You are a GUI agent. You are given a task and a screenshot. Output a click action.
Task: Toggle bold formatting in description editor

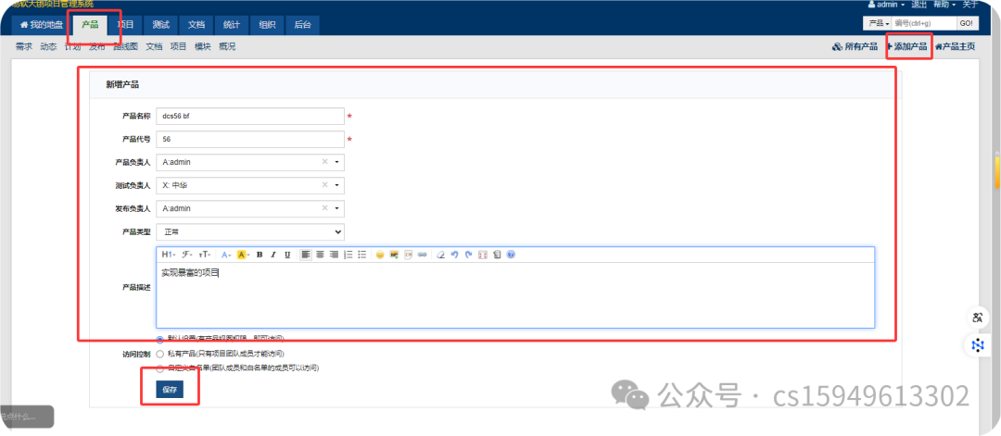click(260, 255)
